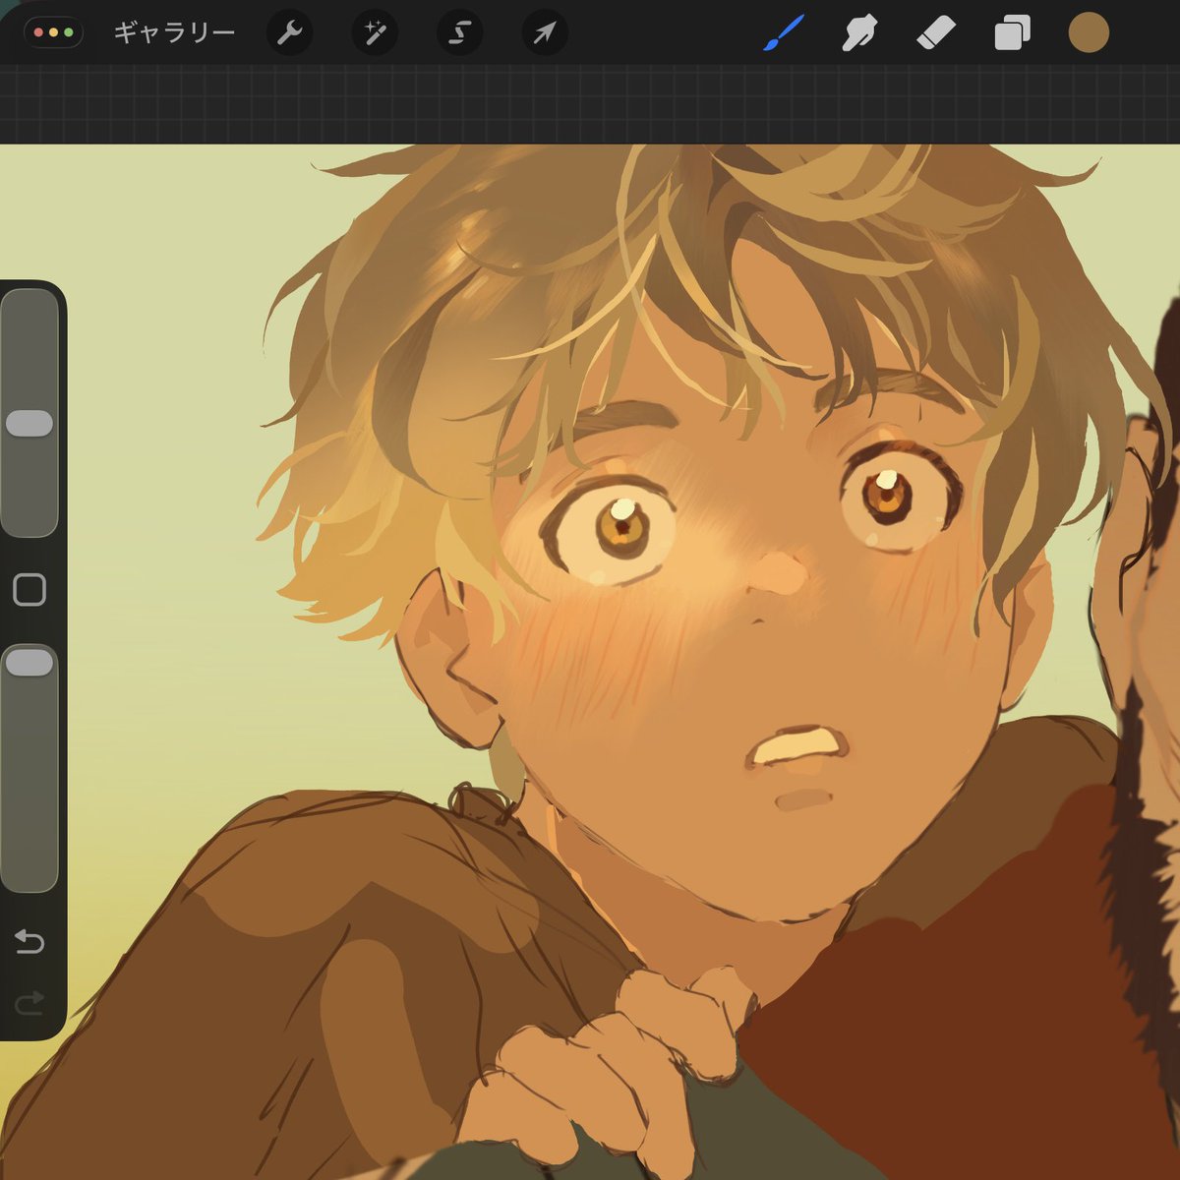
Task: Open the Gallery (ギャラリー) view
Action: pyautogui.click(x=174, y=33)
